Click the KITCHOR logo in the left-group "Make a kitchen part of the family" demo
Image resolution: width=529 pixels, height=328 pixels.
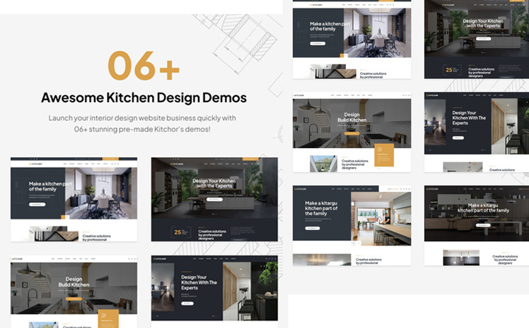click(35, 164)
